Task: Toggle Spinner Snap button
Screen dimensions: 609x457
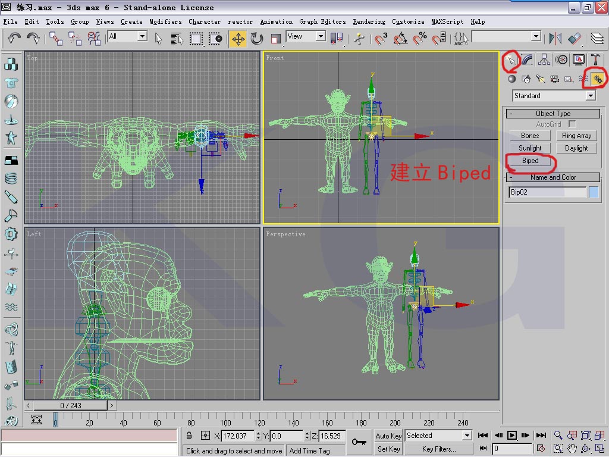Action: coord(439,39)
